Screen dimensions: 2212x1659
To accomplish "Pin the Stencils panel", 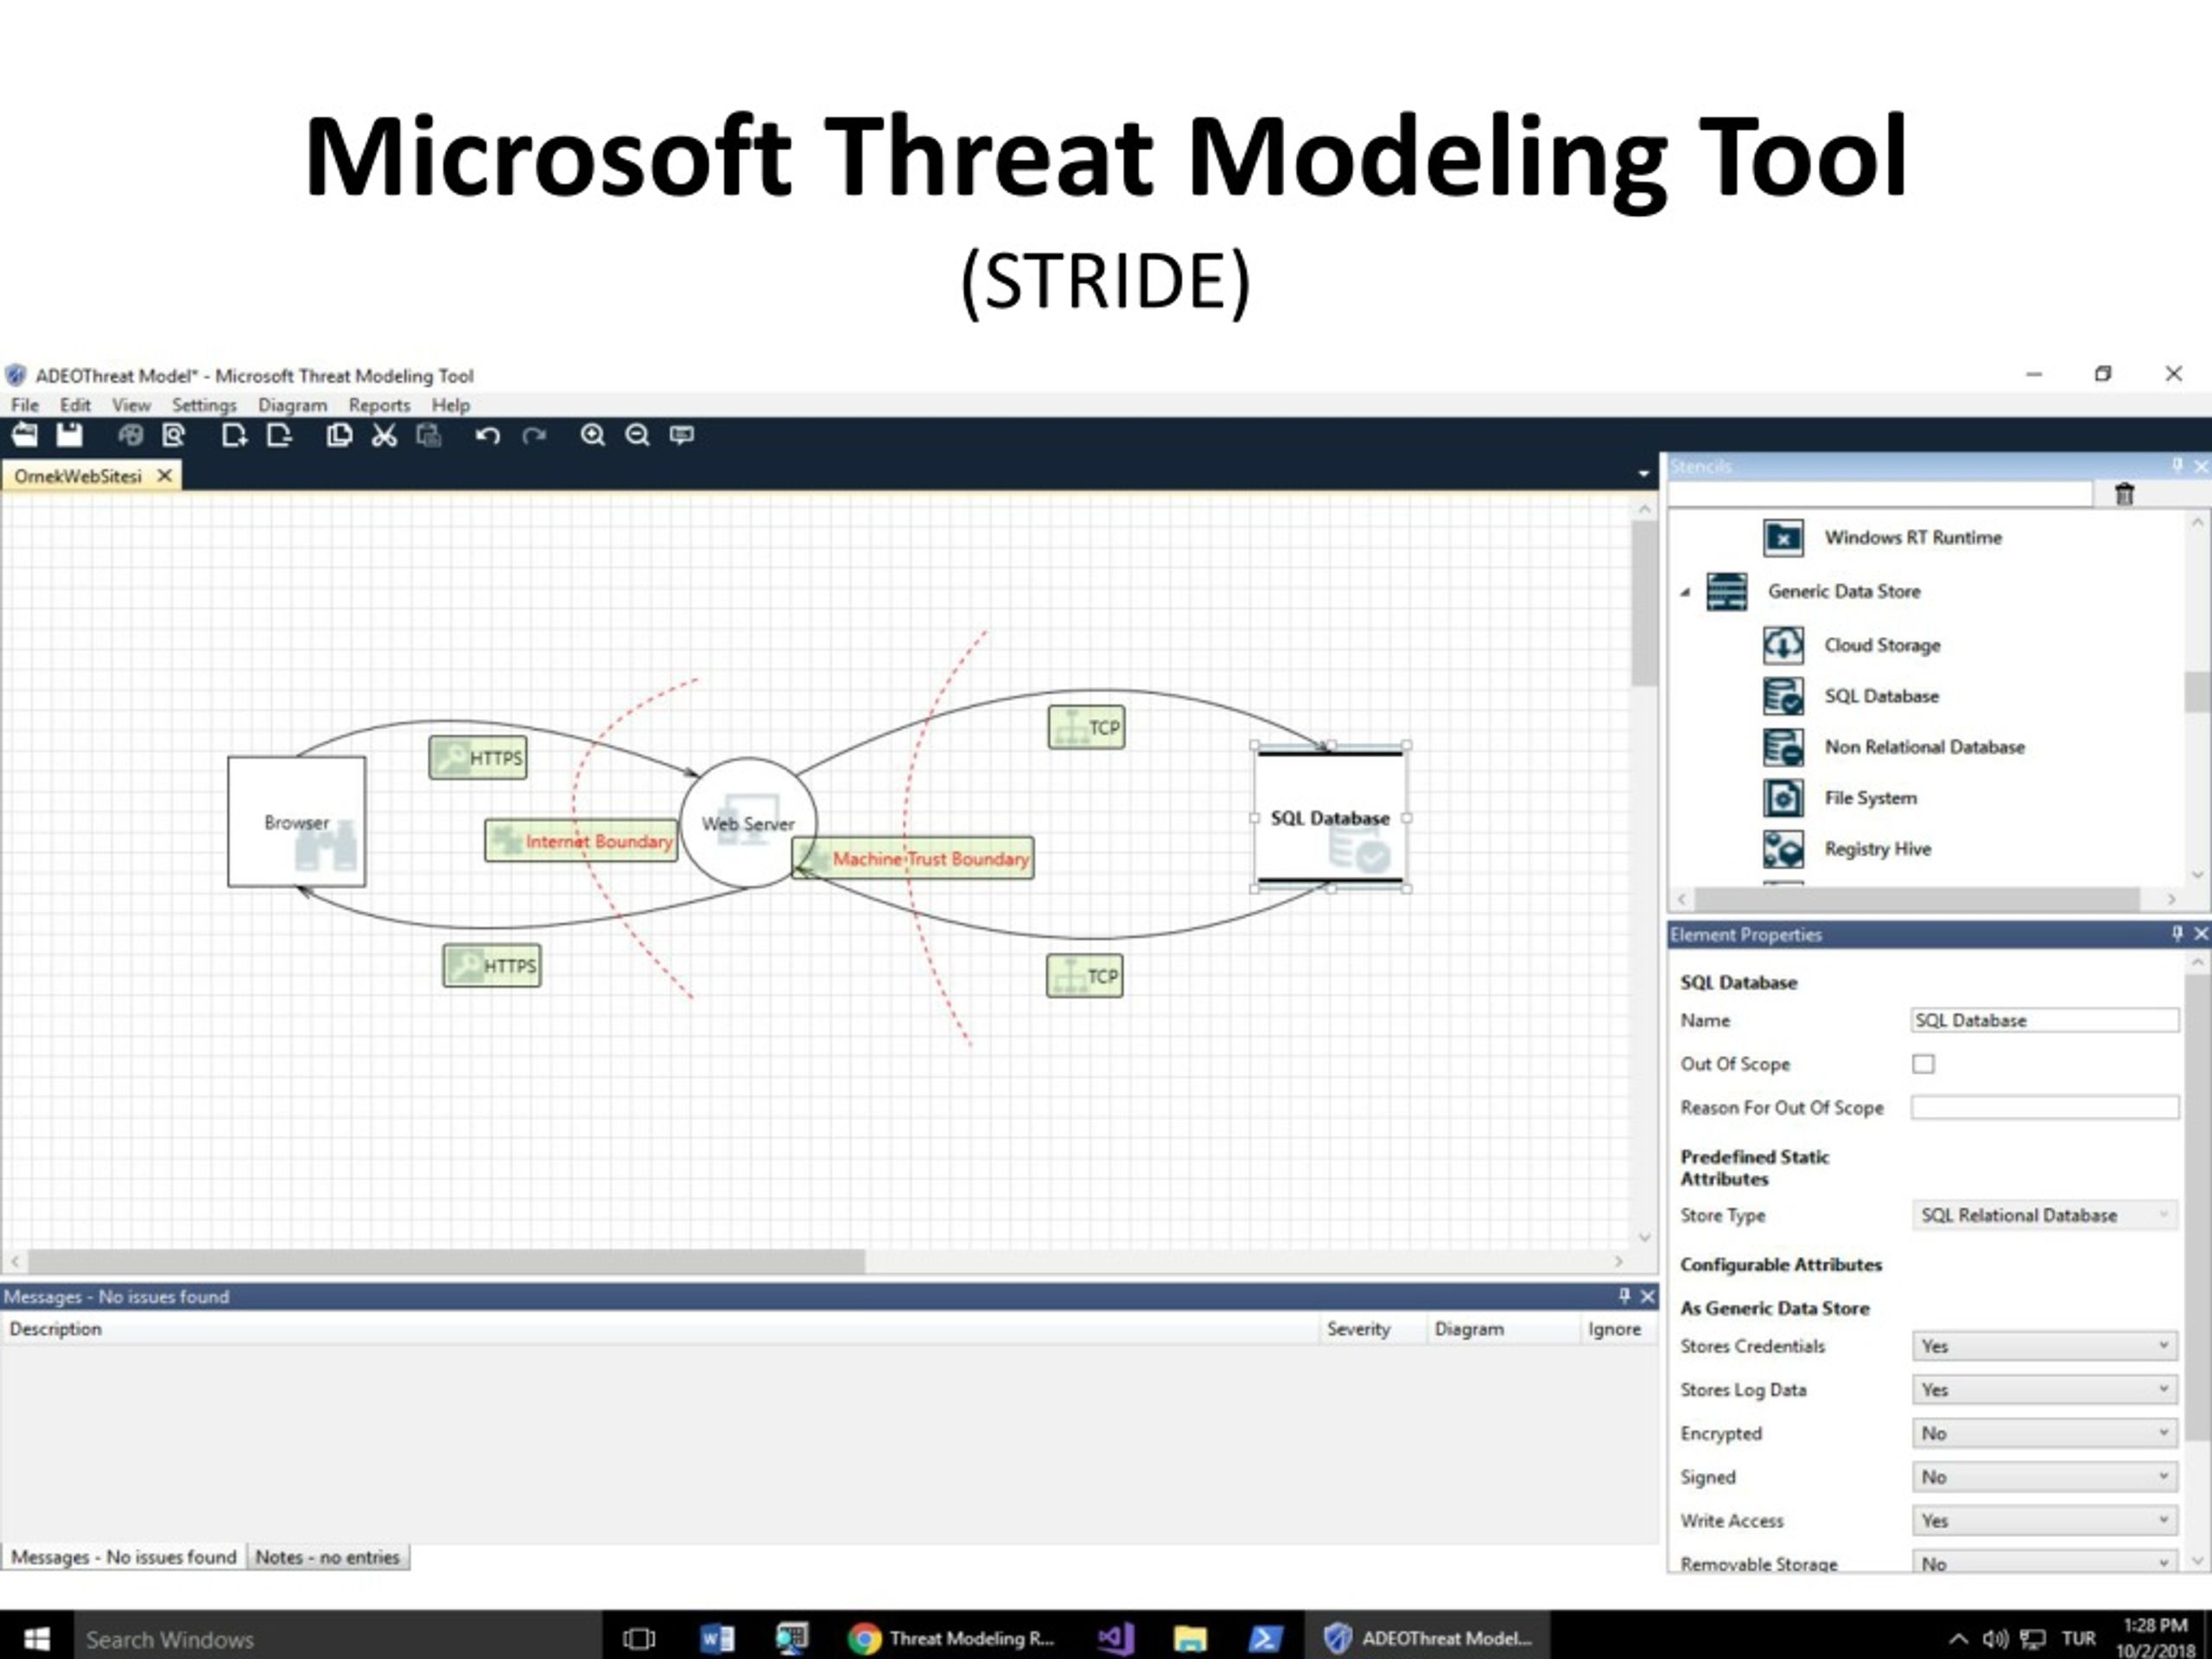I will point(2177,466).
